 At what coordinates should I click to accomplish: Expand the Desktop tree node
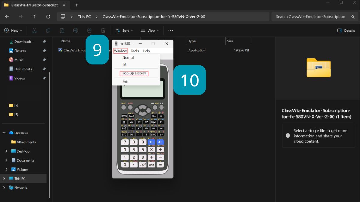pos(6,151)
